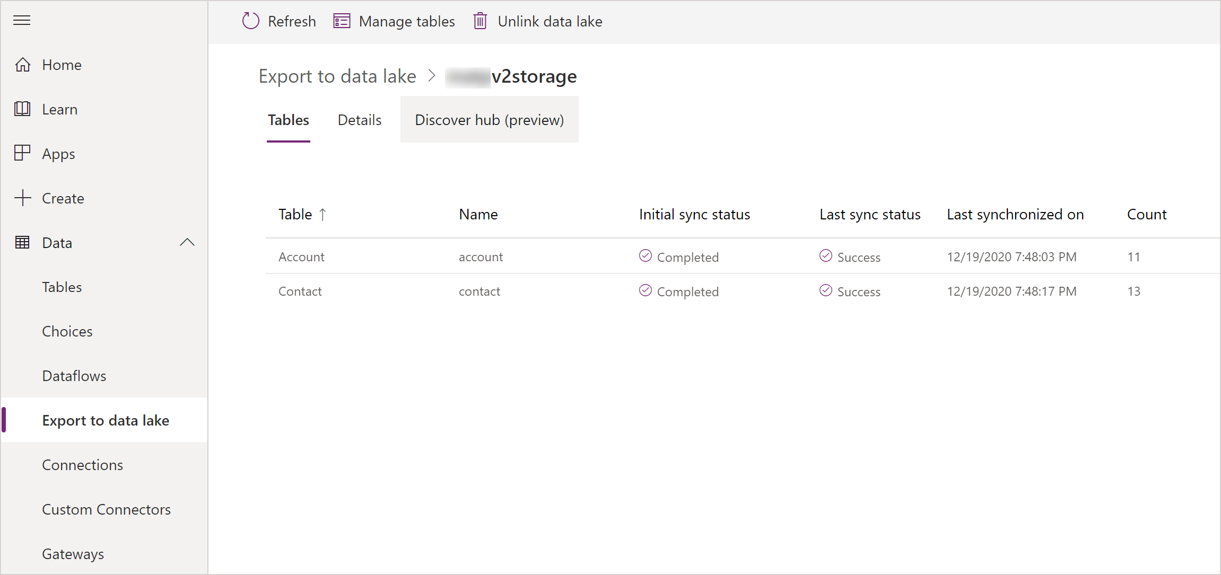Switch to the Details tab

coord(359,119)
